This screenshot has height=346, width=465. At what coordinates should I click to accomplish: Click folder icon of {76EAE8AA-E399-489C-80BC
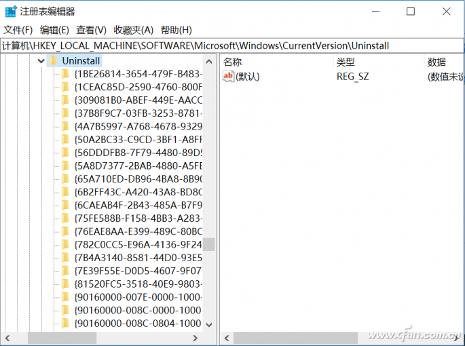[x=66, y=231]
